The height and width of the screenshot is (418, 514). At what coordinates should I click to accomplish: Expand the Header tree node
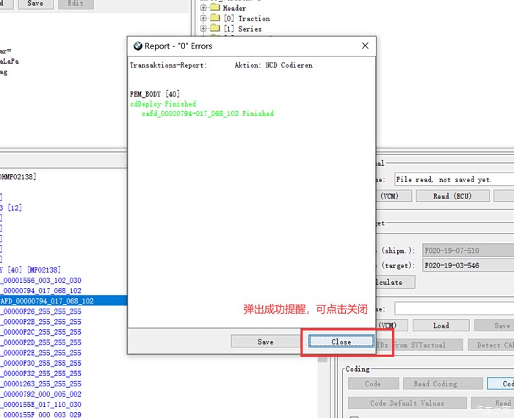[x=203, y=8]
